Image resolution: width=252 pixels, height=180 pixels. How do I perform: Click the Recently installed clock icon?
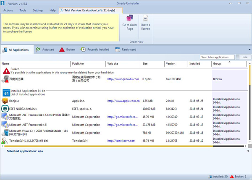(x=83, y=50)
